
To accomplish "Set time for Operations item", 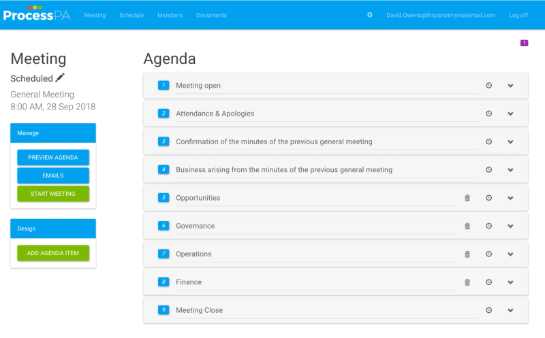I will click(x=488, y=254).
